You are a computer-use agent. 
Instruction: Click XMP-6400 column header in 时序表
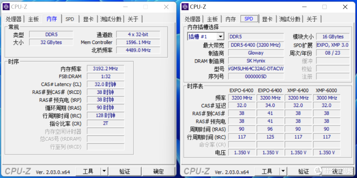(x=298, y=90)
